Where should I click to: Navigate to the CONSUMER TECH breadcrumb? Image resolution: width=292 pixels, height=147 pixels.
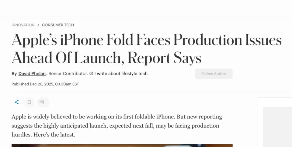click(x=58, y=25)
